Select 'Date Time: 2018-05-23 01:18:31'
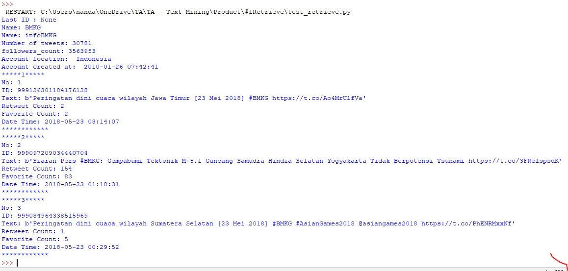 coord(60,185)
